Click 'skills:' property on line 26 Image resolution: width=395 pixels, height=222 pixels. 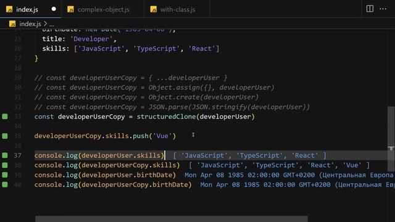click(x=56, y=49)
